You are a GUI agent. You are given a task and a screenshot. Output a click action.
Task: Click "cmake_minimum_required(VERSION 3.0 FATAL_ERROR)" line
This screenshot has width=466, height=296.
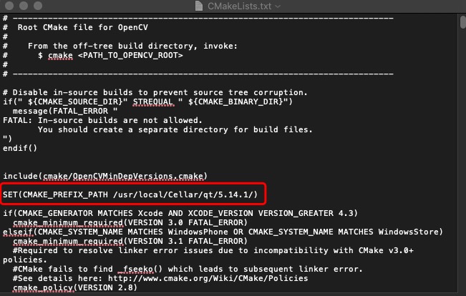click(130, 222)
